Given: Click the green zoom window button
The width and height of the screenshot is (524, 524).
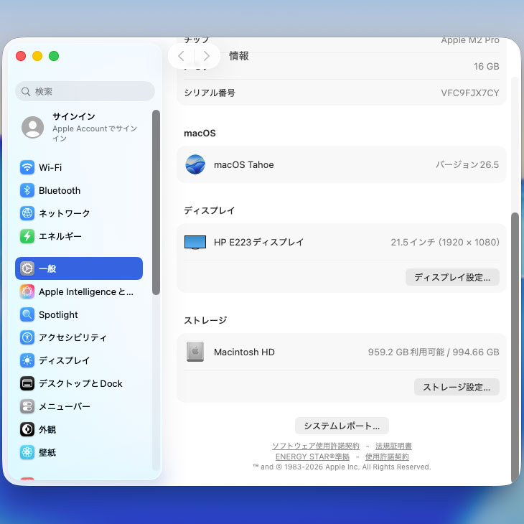Looking at the screenshot, I should point(54,56).
